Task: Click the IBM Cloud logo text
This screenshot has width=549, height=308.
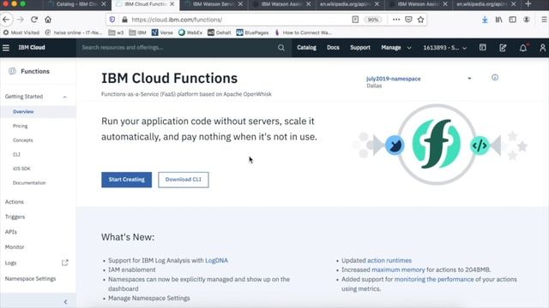Action: (32, 48)
